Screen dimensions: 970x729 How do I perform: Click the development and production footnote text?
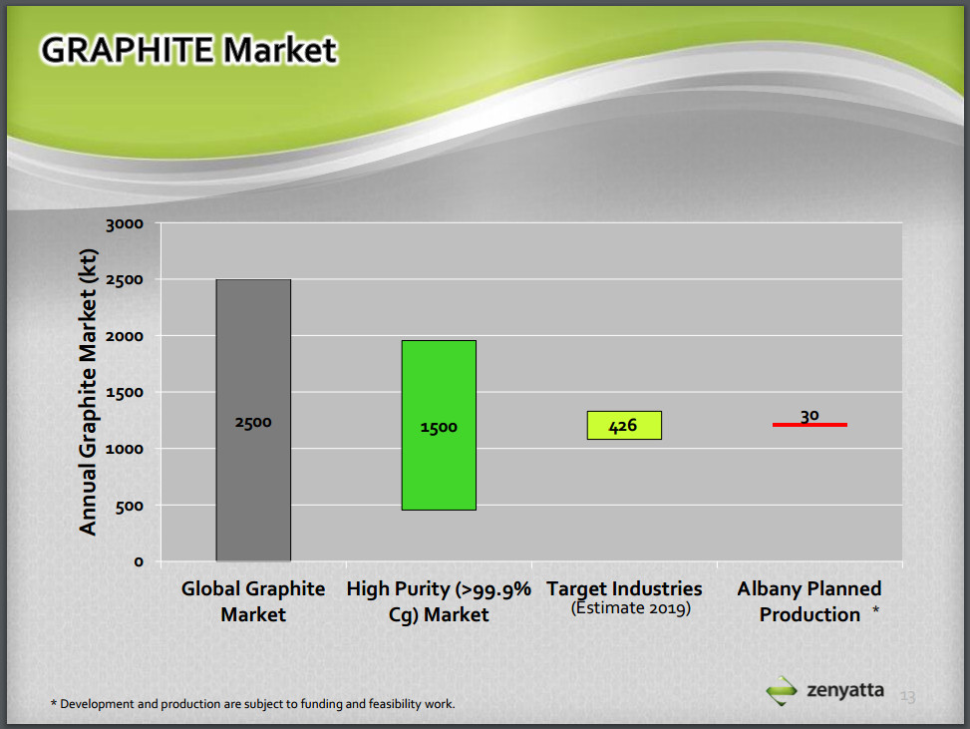[252, 704]
